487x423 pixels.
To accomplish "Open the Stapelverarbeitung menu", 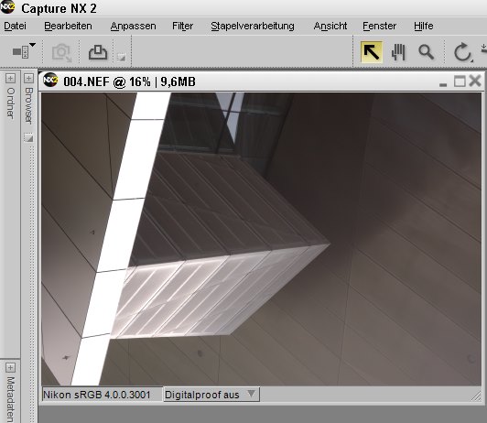I will 253,26.
